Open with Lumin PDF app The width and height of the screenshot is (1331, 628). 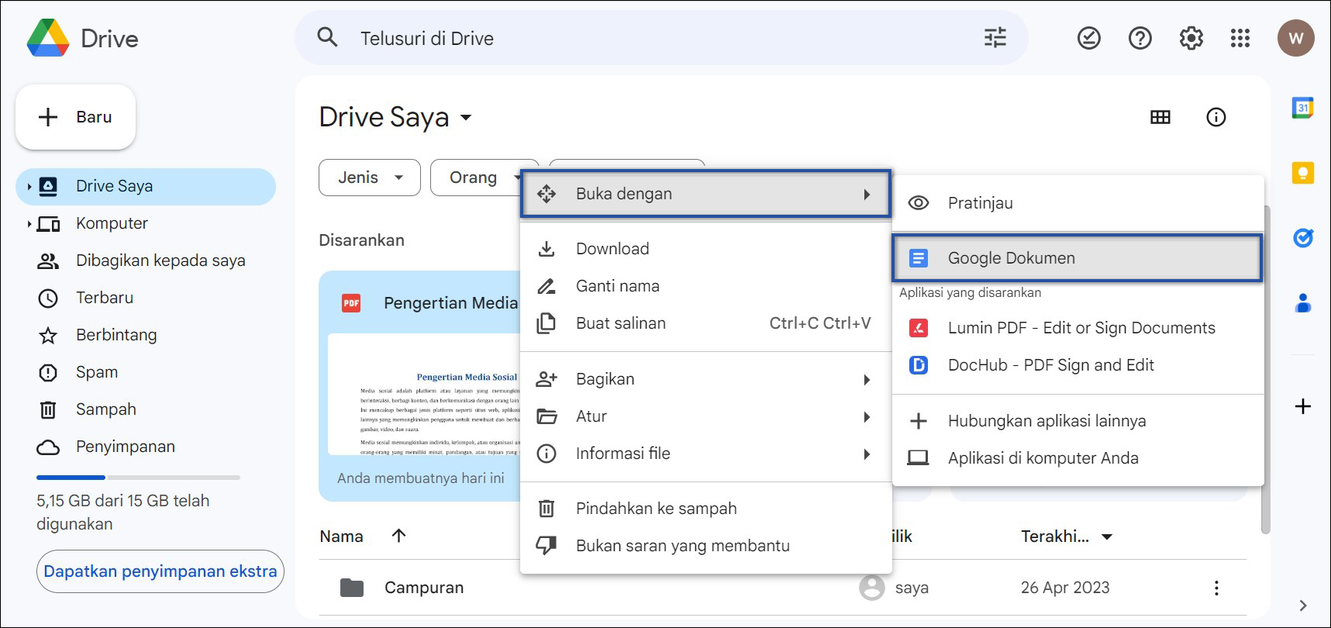tap(1078, 328)
